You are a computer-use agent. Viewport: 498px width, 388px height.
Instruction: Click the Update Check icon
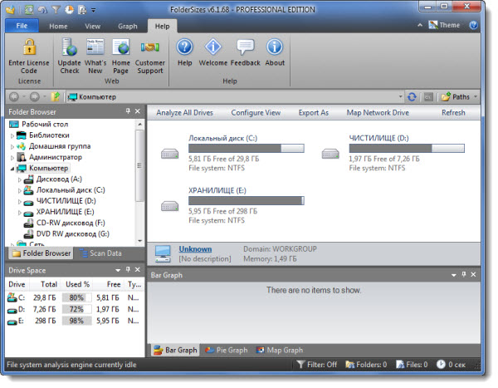click(70, 48)
